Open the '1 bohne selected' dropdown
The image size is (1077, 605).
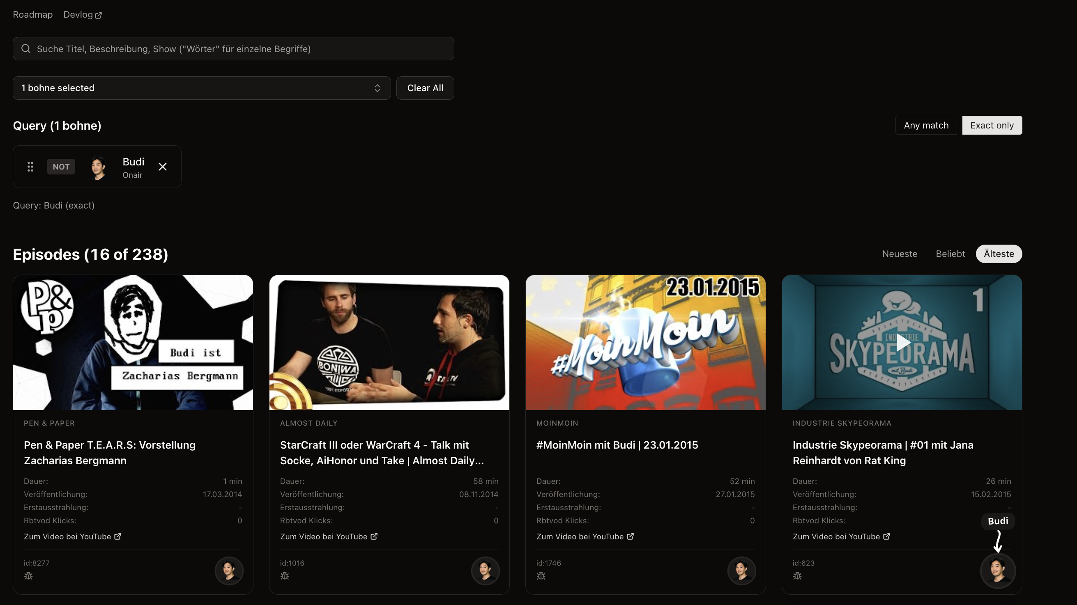[x=202, y=88]
